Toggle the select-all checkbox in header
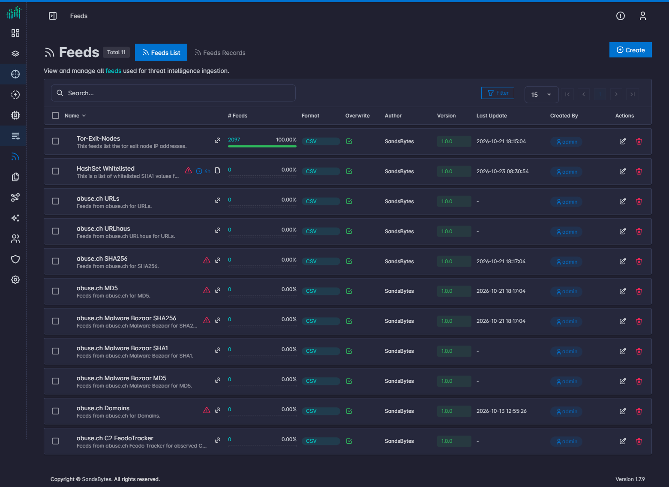Screen dimensions: 669x487 (55, 116)
